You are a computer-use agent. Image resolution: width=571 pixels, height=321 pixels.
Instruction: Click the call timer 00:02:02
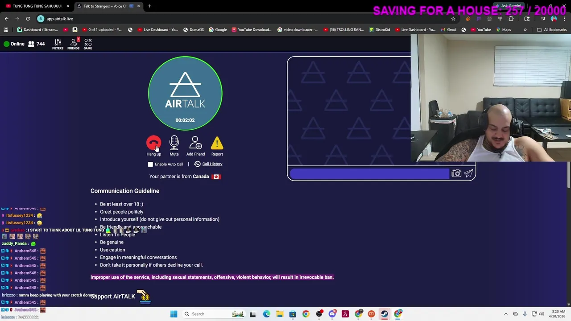click(x=185, y=120)
